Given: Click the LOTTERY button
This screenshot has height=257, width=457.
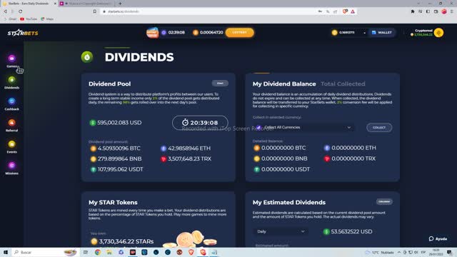Looking at the screenshot, I should coord(240,32).
